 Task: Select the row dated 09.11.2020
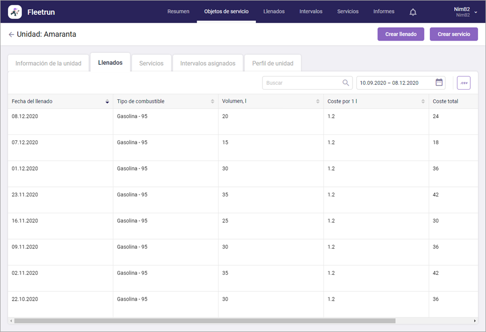[242, 252]
